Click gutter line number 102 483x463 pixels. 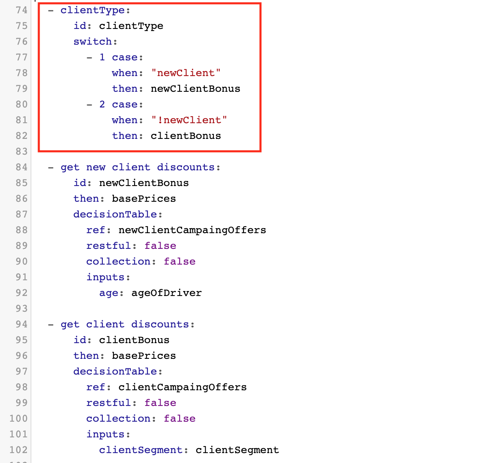coord(19,450)
